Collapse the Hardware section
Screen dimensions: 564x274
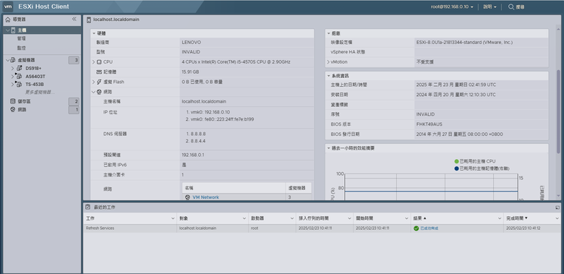point(94,33)
